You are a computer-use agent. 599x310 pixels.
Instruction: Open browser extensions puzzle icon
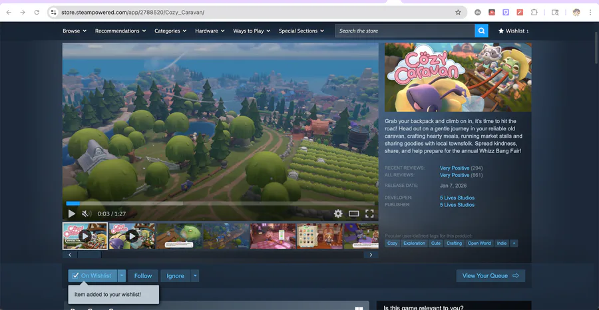pos(534,12)
